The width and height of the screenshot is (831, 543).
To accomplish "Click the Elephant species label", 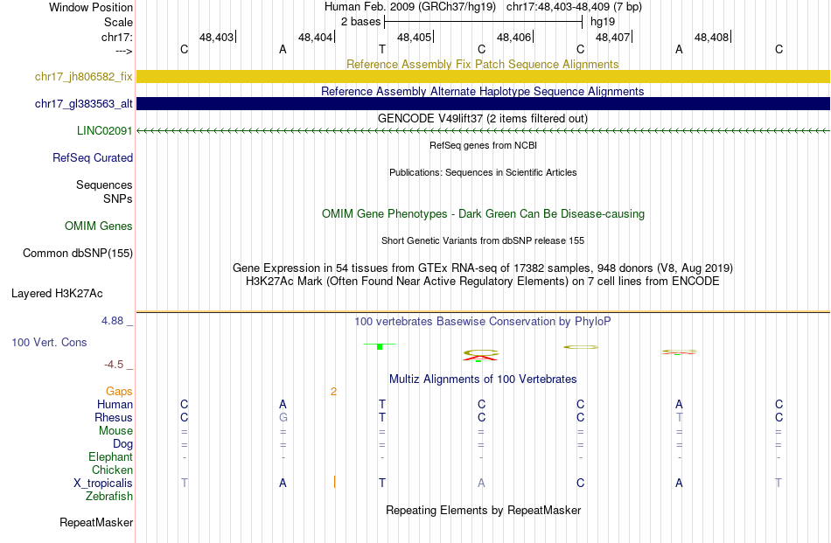I will point(111,457).
